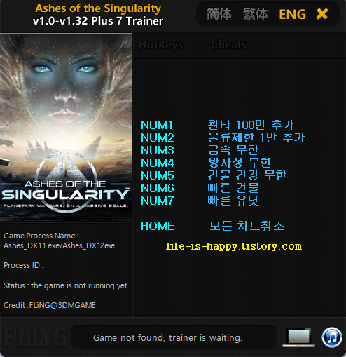Open the Cheats tab
The height and width of the screenshot is (357, 346).
(229, 45)
